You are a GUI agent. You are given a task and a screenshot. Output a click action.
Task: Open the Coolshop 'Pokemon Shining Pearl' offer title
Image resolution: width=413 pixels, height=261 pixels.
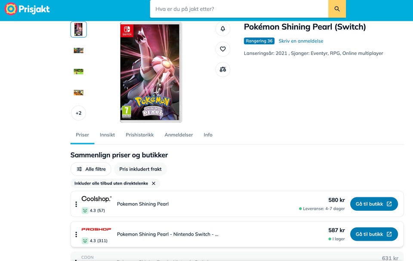pyautogui.click(x=143, y=204)
